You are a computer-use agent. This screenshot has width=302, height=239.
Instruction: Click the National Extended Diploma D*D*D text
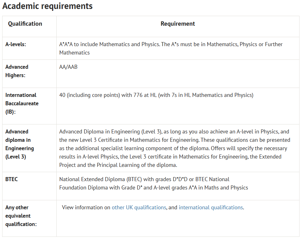(144, 179)
